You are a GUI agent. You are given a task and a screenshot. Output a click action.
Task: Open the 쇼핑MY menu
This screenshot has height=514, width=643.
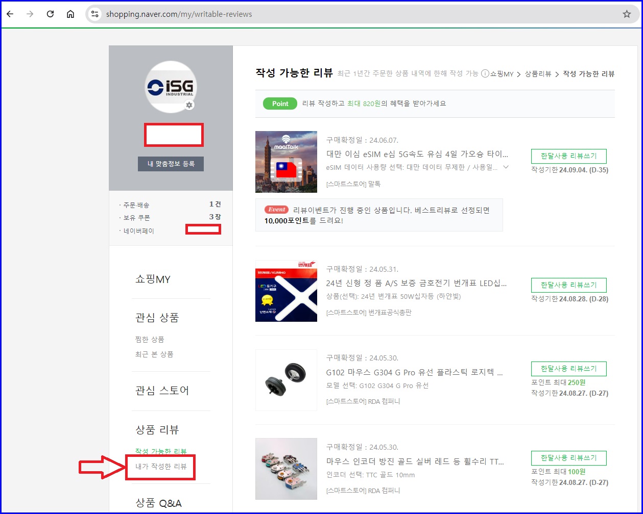coord(153,279)
